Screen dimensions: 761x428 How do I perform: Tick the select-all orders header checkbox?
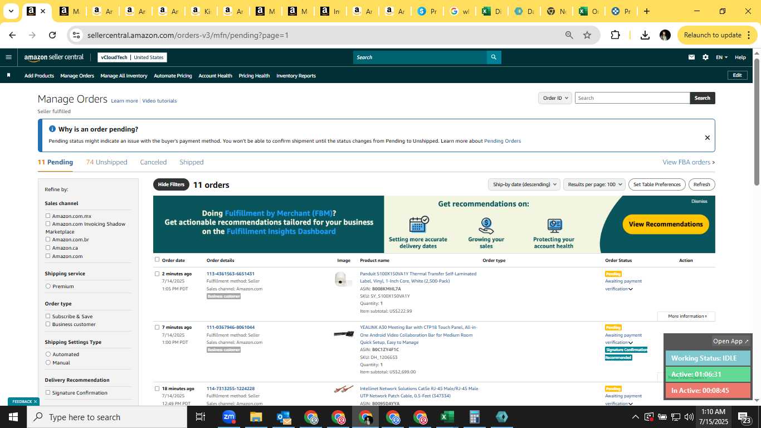157,259
